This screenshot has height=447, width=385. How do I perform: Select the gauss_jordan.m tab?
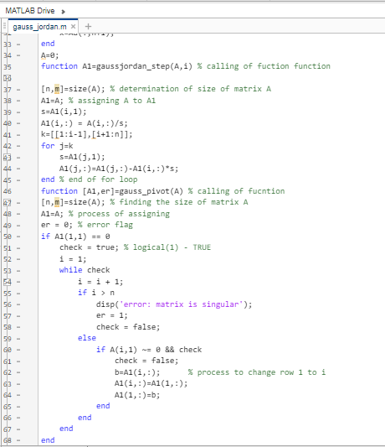pos(39,27)
